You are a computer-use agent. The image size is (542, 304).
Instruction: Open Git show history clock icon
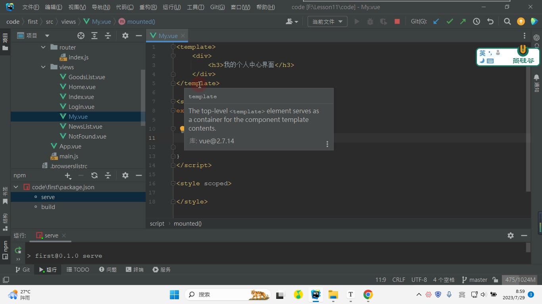[x=477, y=22]
